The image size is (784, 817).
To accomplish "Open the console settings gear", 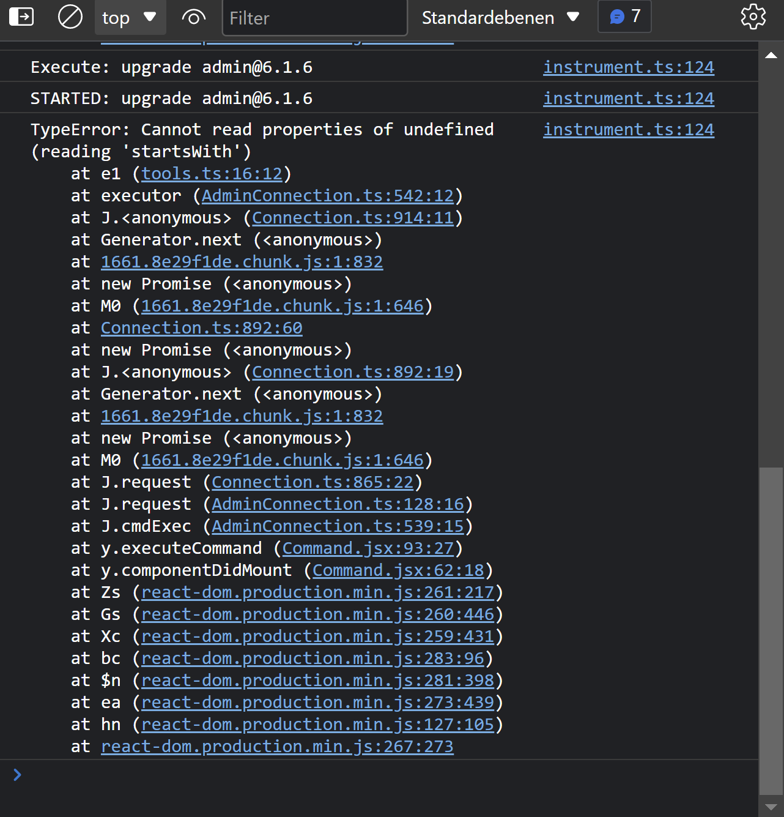I will [753, 17].
